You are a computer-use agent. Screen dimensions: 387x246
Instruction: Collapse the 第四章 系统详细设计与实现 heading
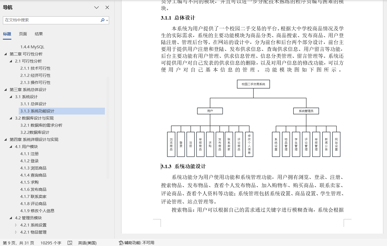(6, 140)
